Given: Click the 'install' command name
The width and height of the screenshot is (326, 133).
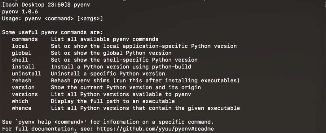Looking at the screenshot, I should point(23,67).
